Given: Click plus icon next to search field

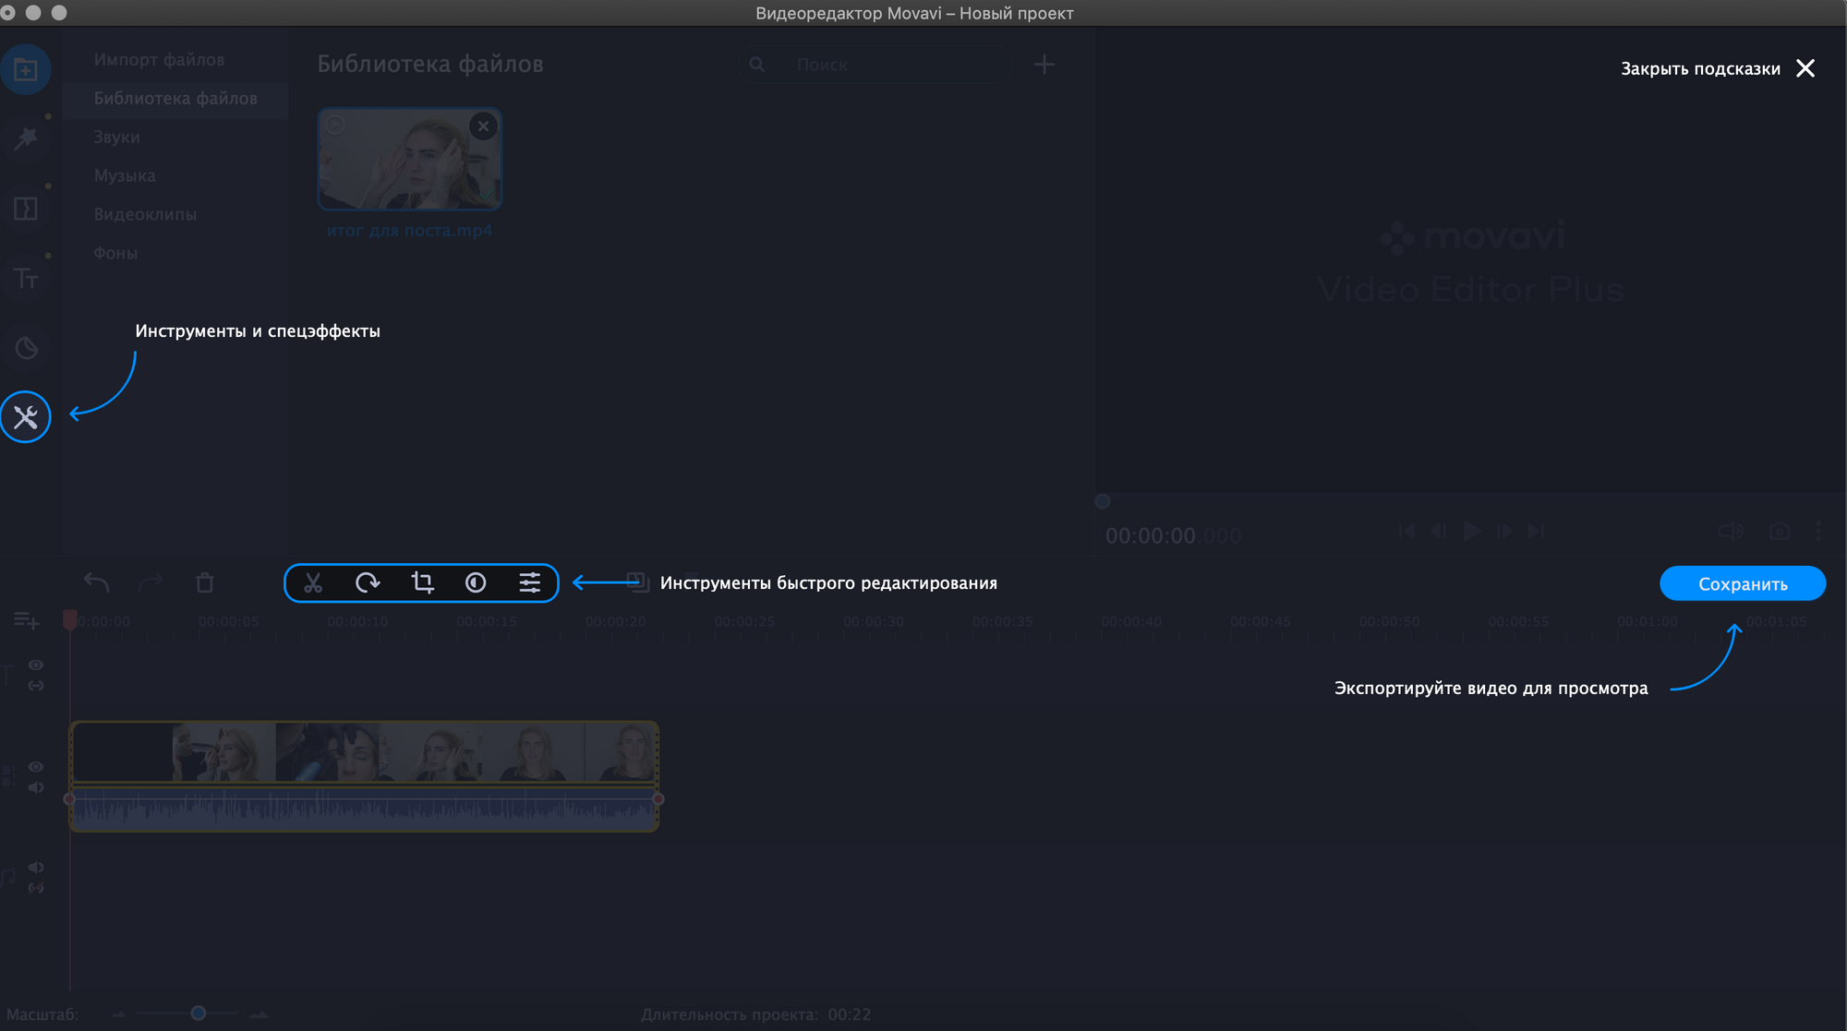Looking at the screenshot, I should 1044,65.
